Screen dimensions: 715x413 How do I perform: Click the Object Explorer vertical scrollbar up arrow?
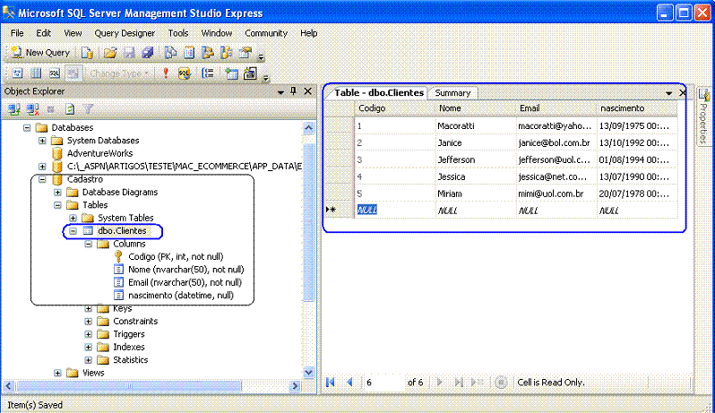309,128
